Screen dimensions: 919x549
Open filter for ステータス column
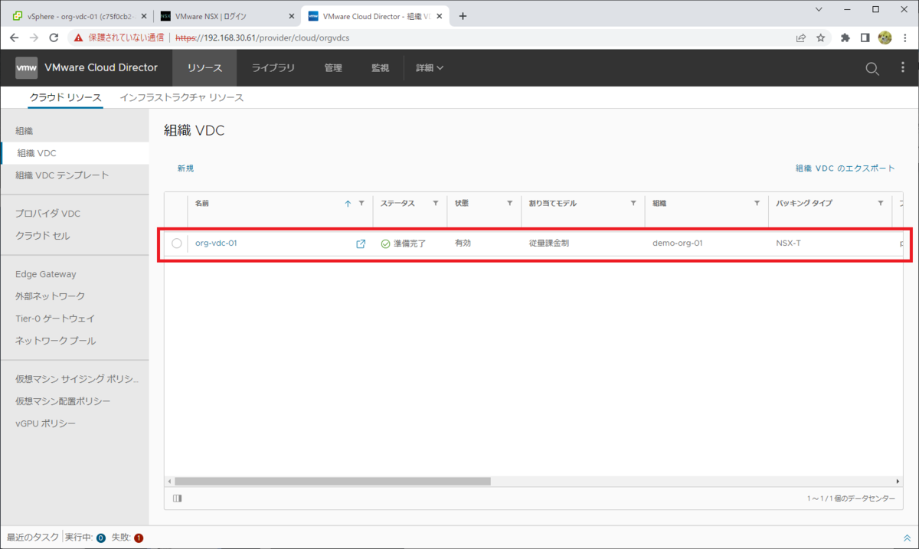(436, 204)
